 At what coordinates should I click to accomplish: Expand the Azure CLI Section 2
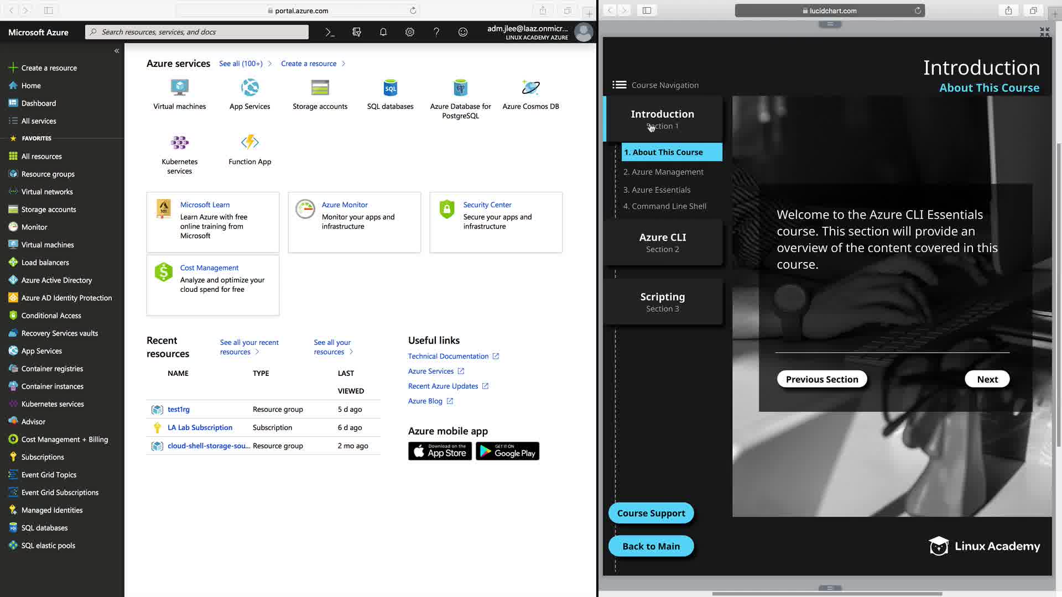[x=662, y=242]
